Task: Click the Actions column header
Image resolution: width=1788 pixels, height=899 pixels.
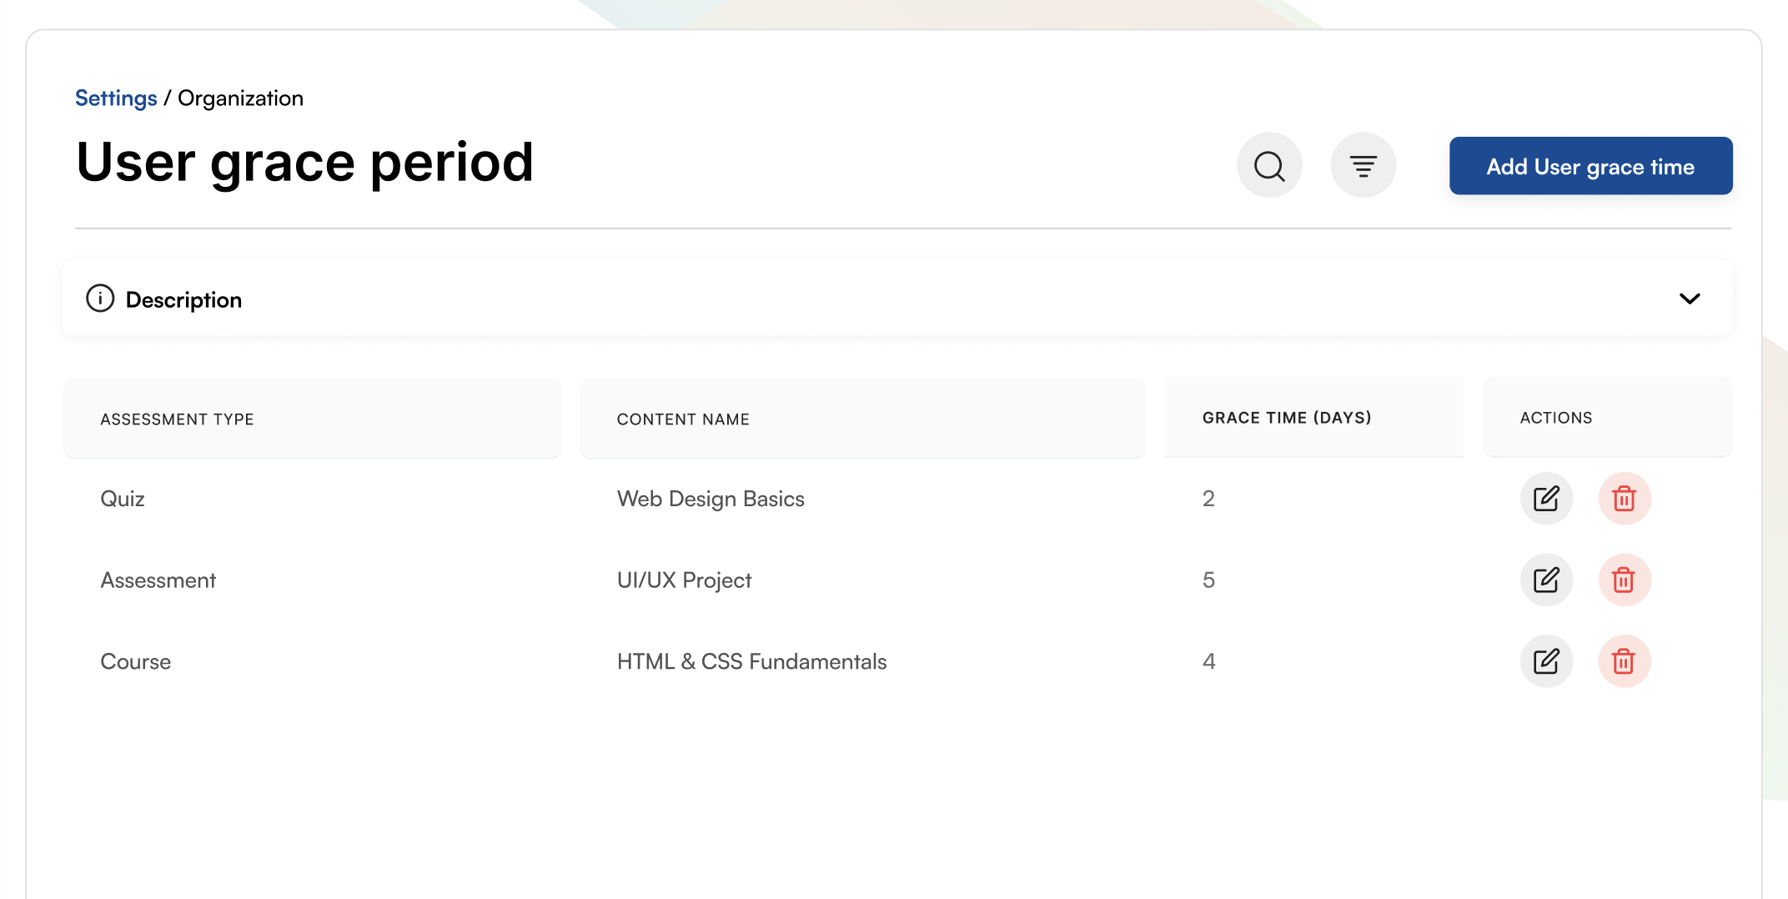Action: (1555, 418)
